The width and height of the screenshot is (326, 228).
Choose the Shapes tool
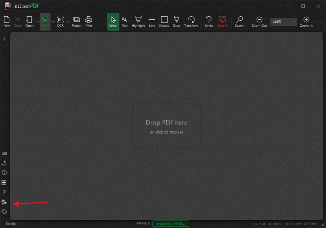(x=164, y=22)
